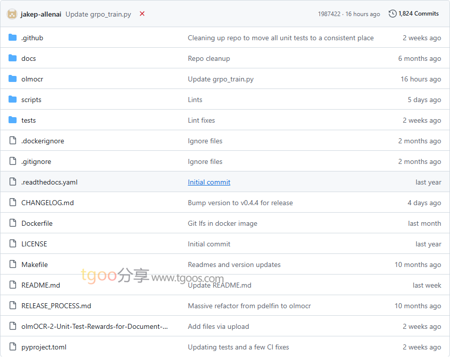The width and height of the screenshot is (450, 357).
Task: Open 'Bump version to v0.4.4' commit
Action: coord(240,203)
